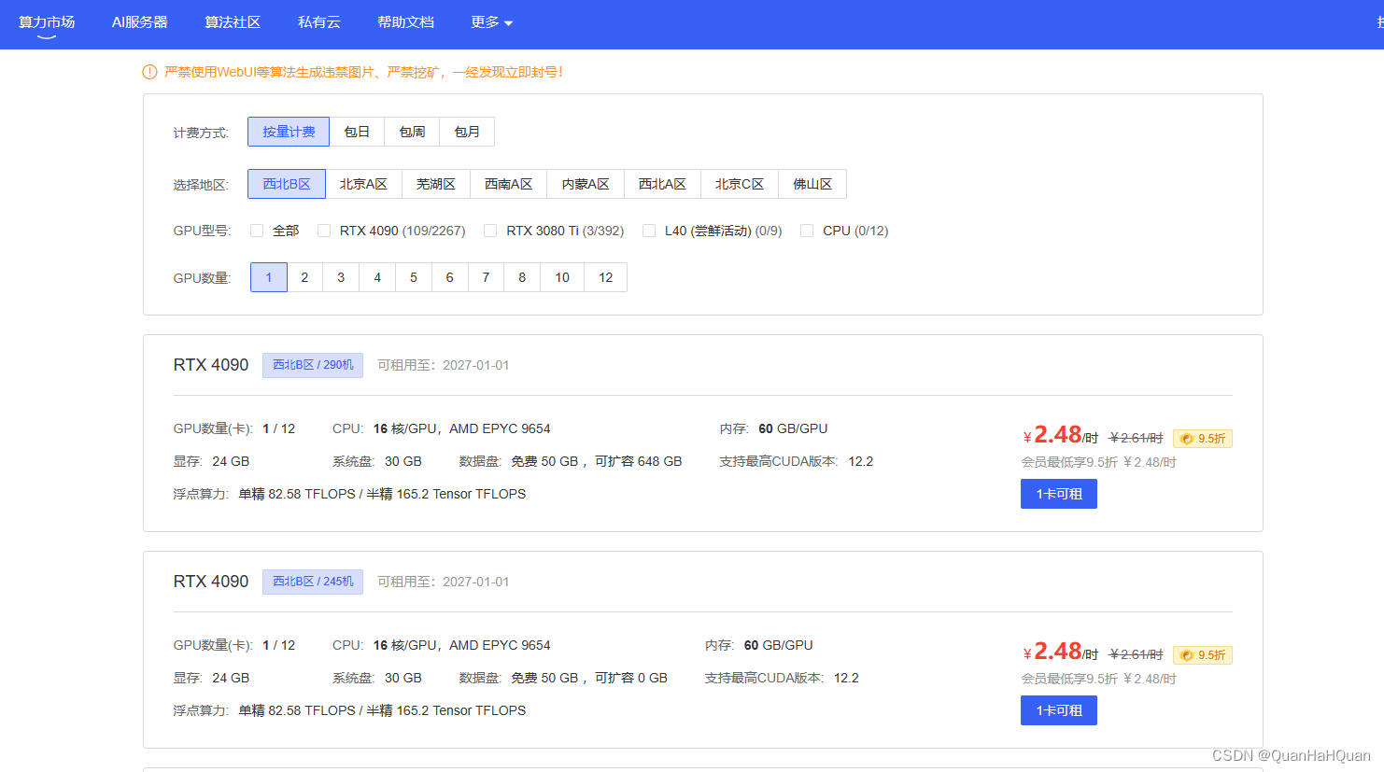Check the RTX 3080 Ti checkbox
The width and height of the screenshot is (1384, 772).
[490, 231]
